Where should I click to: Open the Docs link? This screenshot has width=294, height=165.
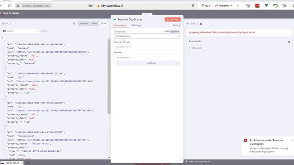point(176,25)
